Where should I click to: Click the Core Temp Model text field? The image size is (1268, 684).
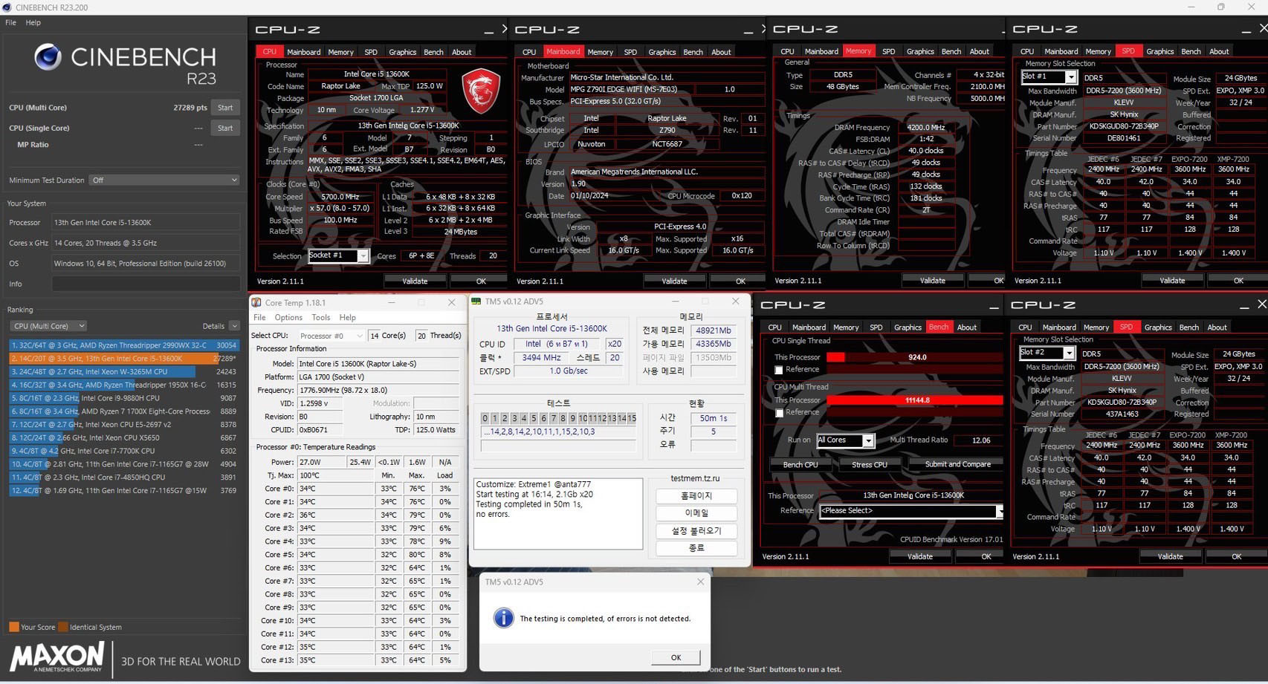pyautogui.click(x=378, y=364)
